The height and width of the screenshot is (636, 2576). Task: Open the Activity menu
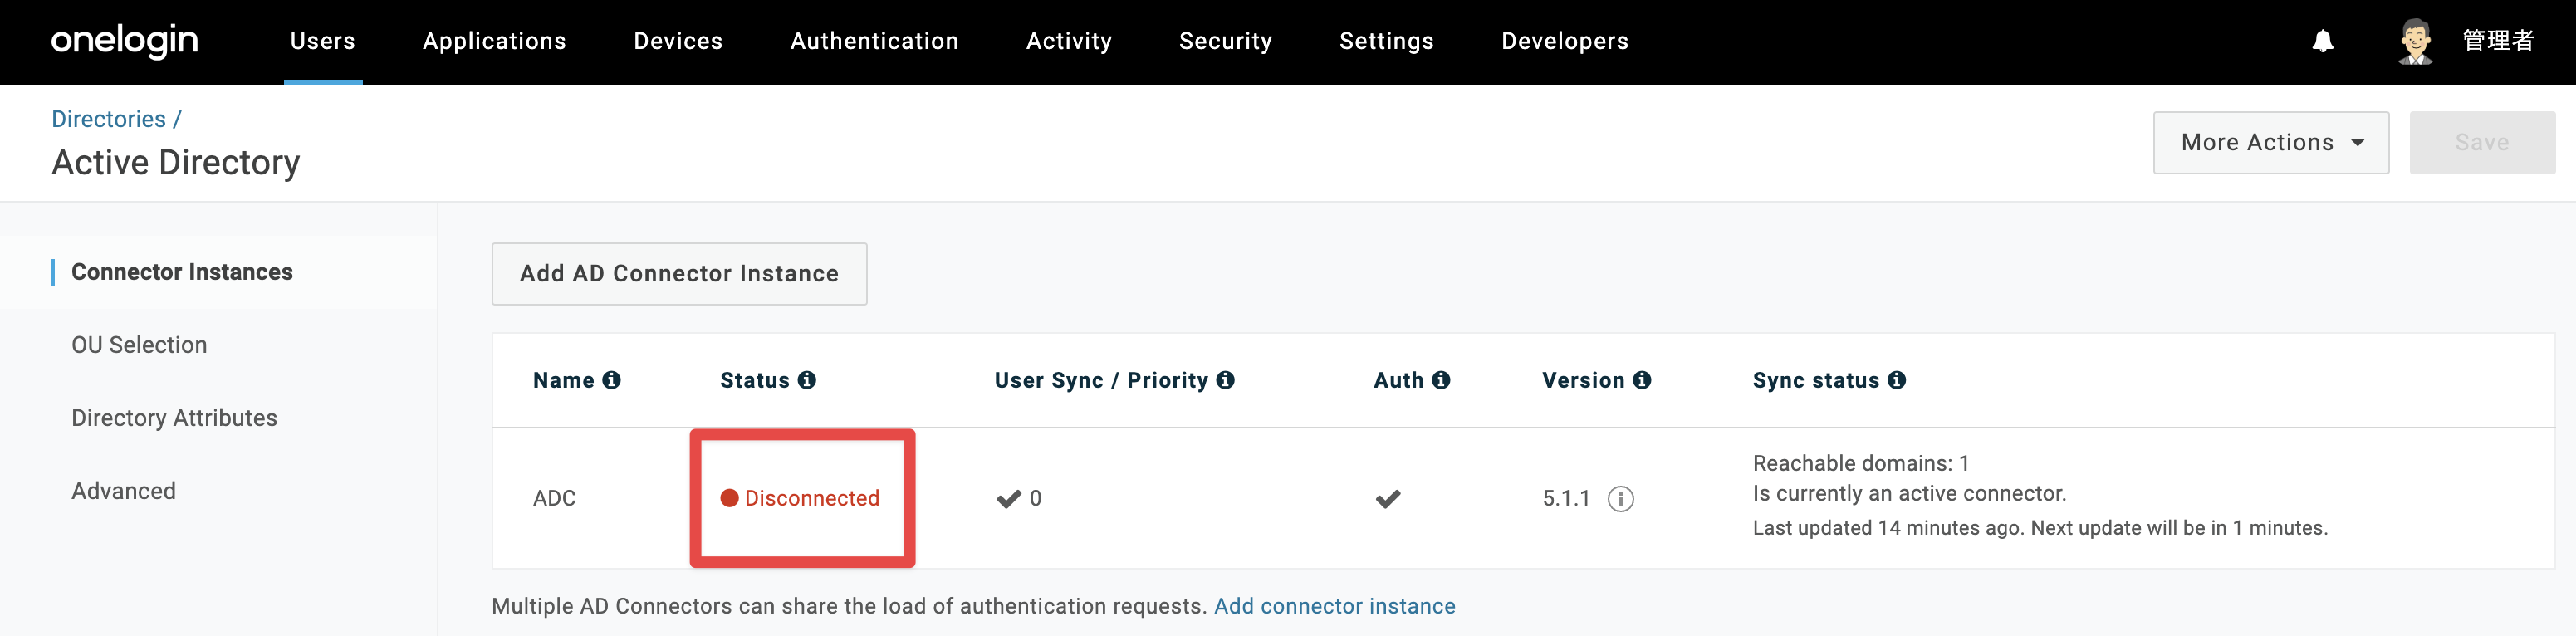coord(1069,41)
